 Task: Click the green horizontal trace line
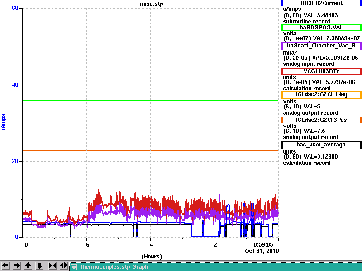pos(151,101)
